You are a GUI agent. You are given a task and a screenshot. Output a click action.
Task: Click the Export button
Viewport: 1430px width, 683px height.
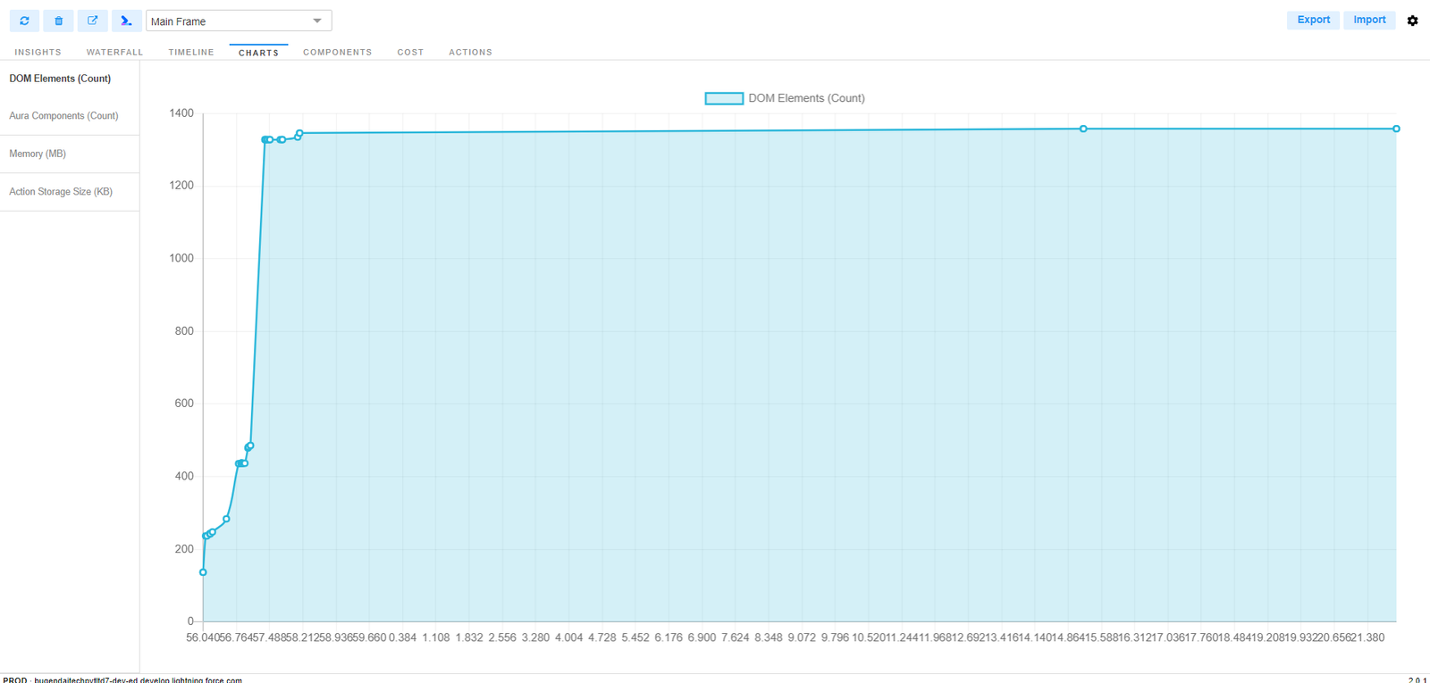tap(1313, 19)
